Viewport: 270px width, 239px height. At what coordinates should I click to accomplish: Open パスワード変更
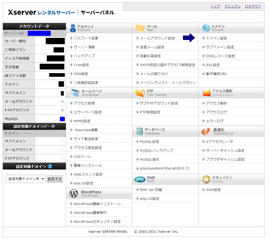86,38
